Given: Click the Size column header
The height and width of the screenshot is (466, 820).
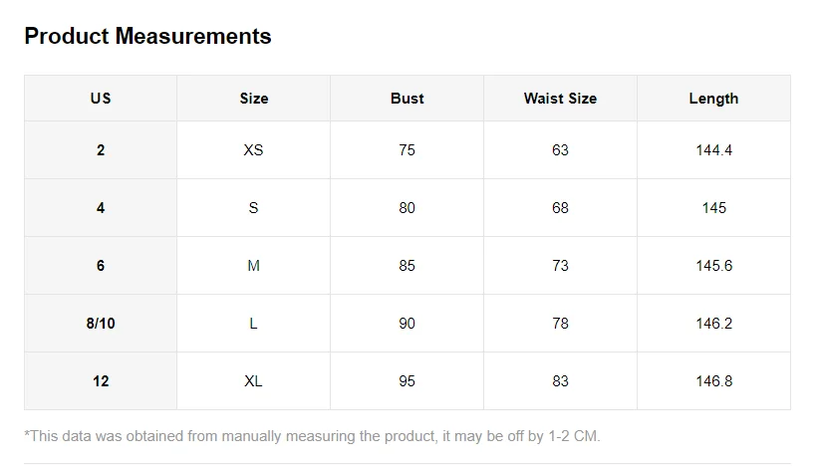Looking at the screenshot, I should (254, 99).
